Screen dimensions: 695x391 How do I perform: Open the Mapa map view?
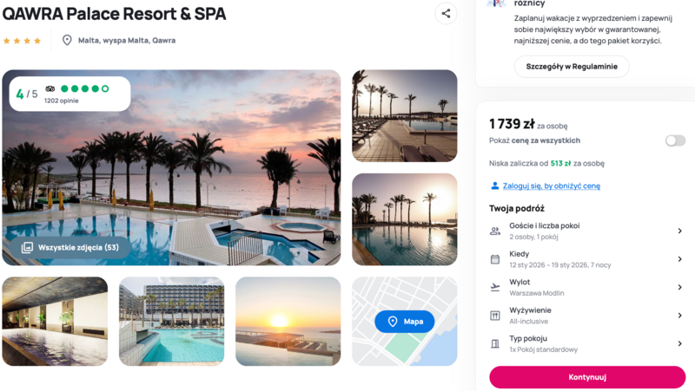point(405,322)
